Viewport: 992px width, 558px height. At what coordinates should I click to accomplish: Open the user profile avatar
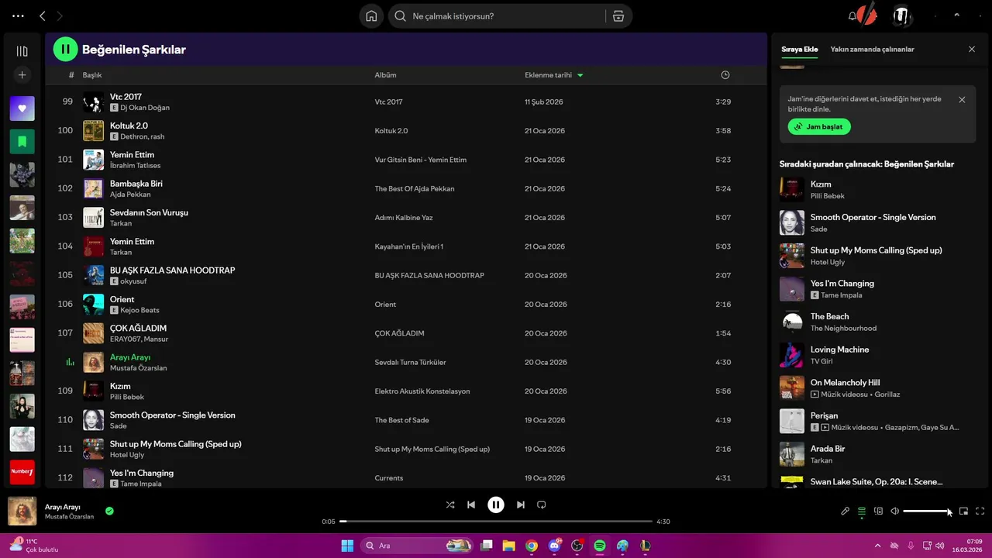click(x=901, y=16)
